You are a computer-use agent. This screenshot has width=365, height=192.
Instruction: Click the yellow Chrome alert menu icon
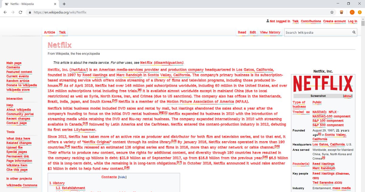(x=359, y=12)
